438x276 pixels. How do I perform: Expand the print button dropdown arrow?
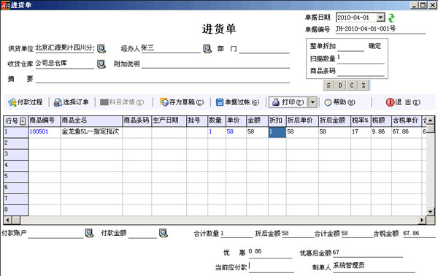pyautogui.click(x=312, y=102)
